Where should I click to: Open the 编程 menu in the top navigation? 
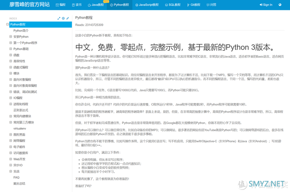[x=61, y=5]
